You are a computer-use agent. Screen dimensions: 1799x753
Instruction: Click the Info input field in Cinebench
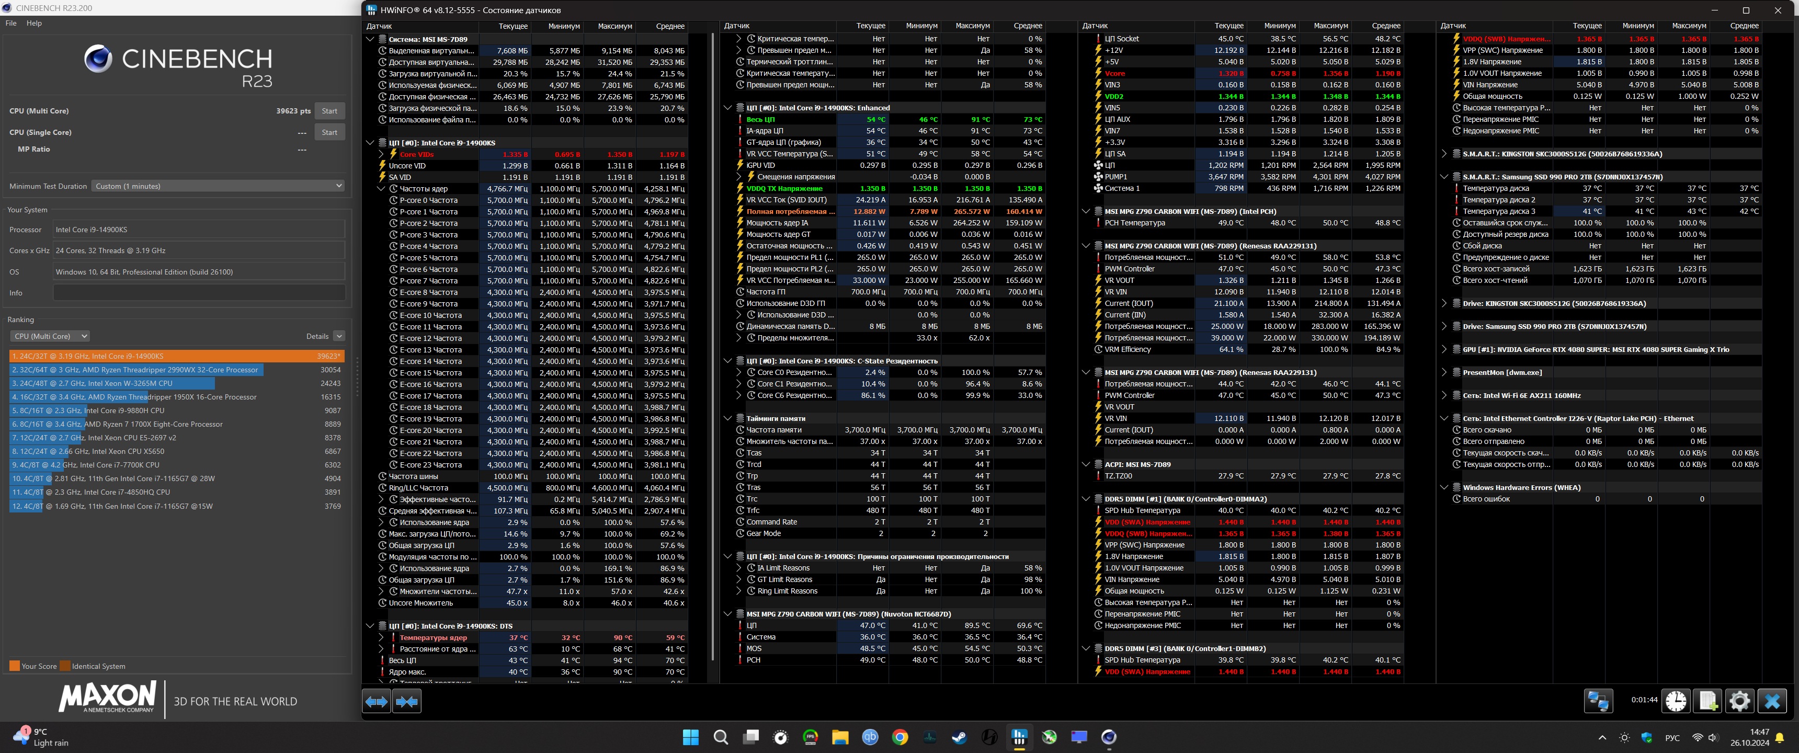pyautogui.click(x=199, y=293)
